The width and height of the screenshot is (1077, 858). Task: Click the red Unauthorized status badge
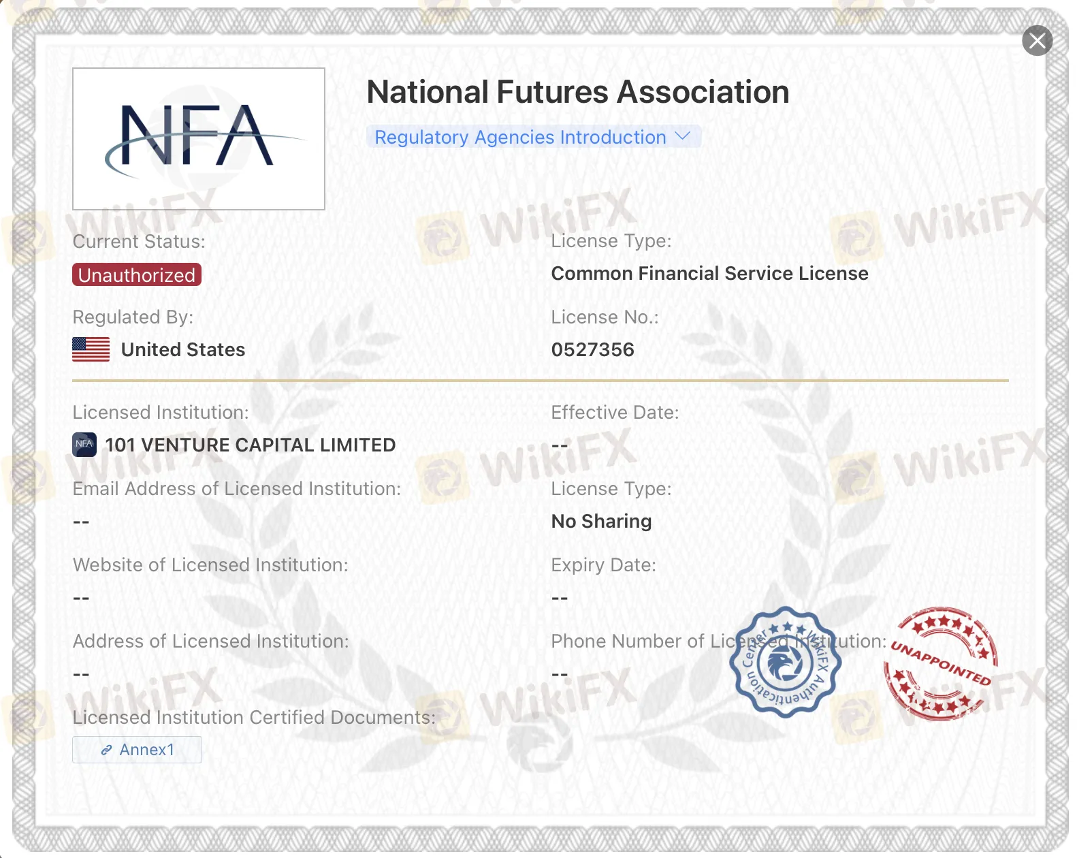137,275
